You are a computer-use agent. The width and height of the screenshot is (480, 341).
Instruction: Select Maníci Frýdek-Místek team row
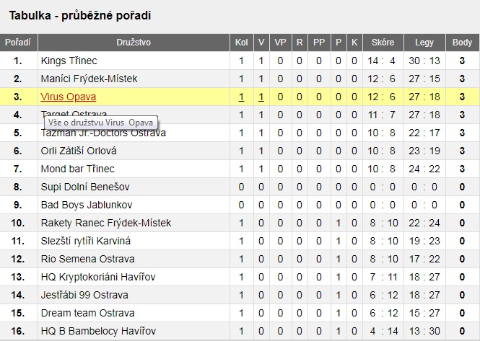pyautogui.click(x=240, y=79)
